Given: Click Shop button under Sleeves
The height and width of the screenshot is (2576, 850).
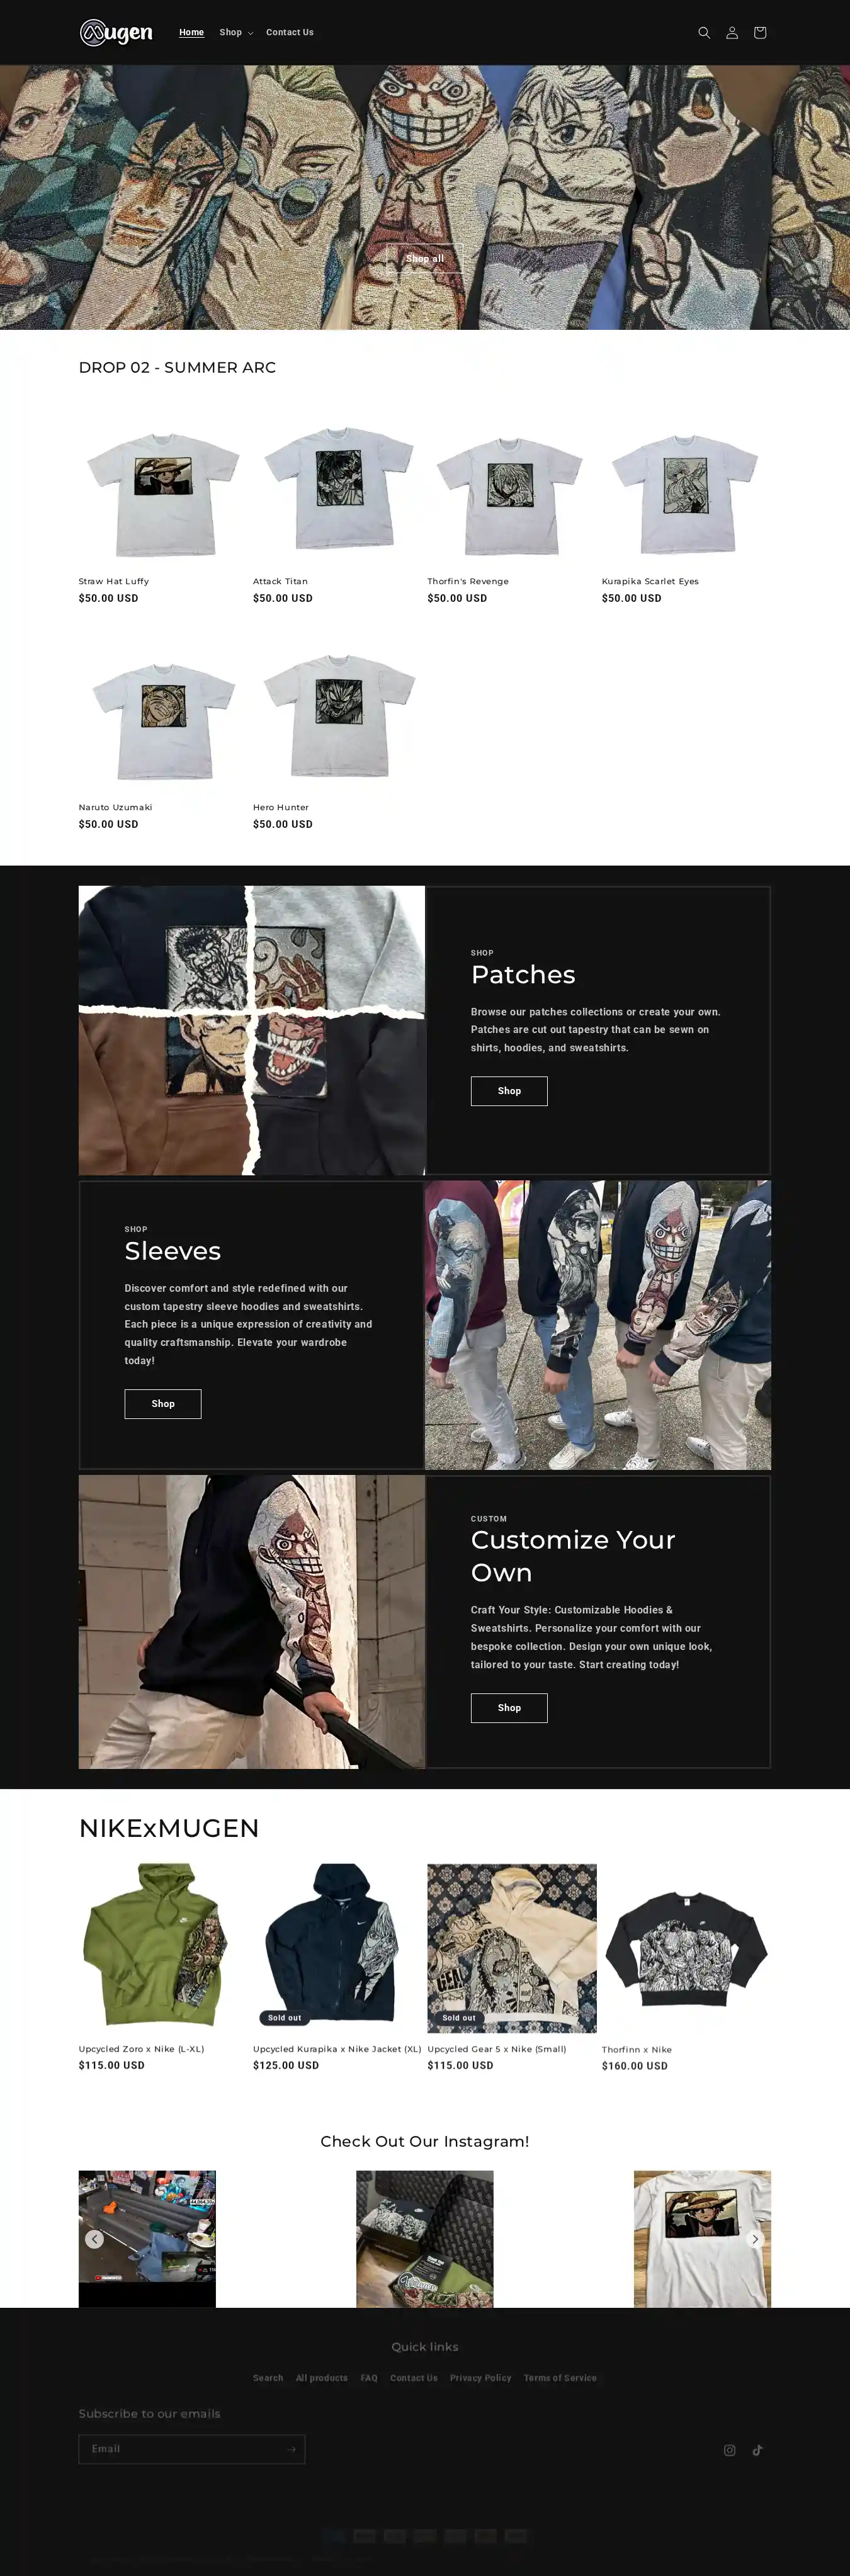Looking at the screenshot, I should click(163, 1404).
